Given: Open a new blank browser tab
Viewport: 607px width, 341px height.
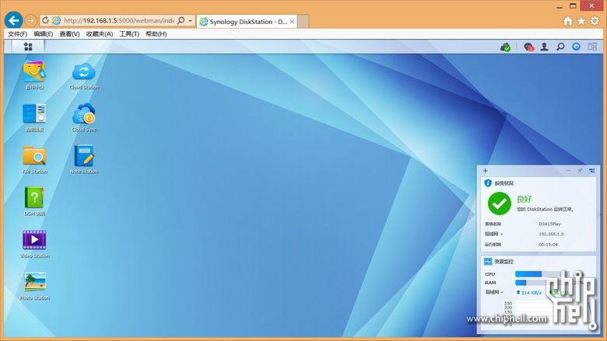Looking at the screenshot, I should coord(303,22).
